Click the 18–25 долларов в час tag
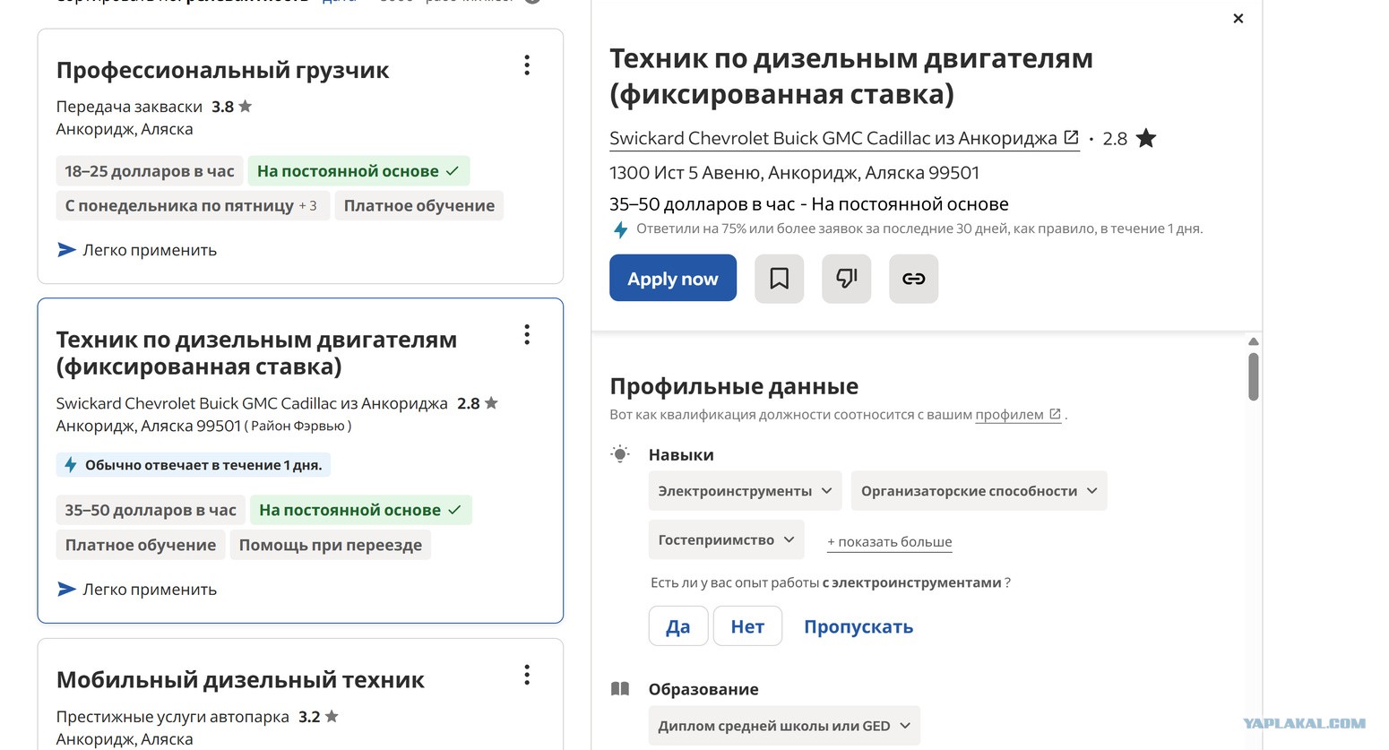 tap(150, 171)
